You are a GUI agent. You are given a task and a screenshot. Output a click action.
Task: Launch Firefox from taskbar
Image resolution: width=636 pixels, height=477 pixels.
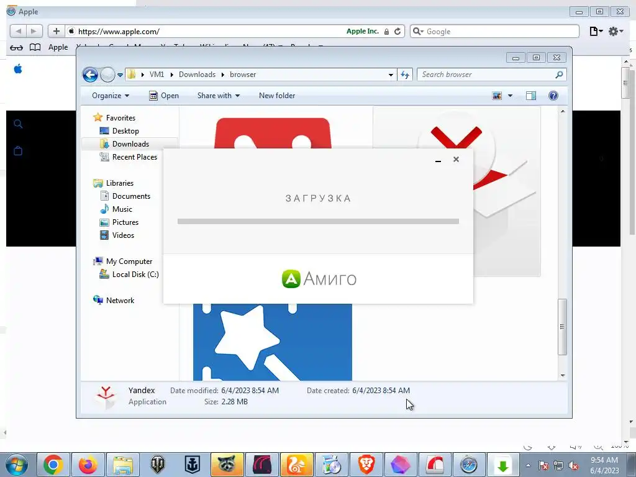coord(88,465)
